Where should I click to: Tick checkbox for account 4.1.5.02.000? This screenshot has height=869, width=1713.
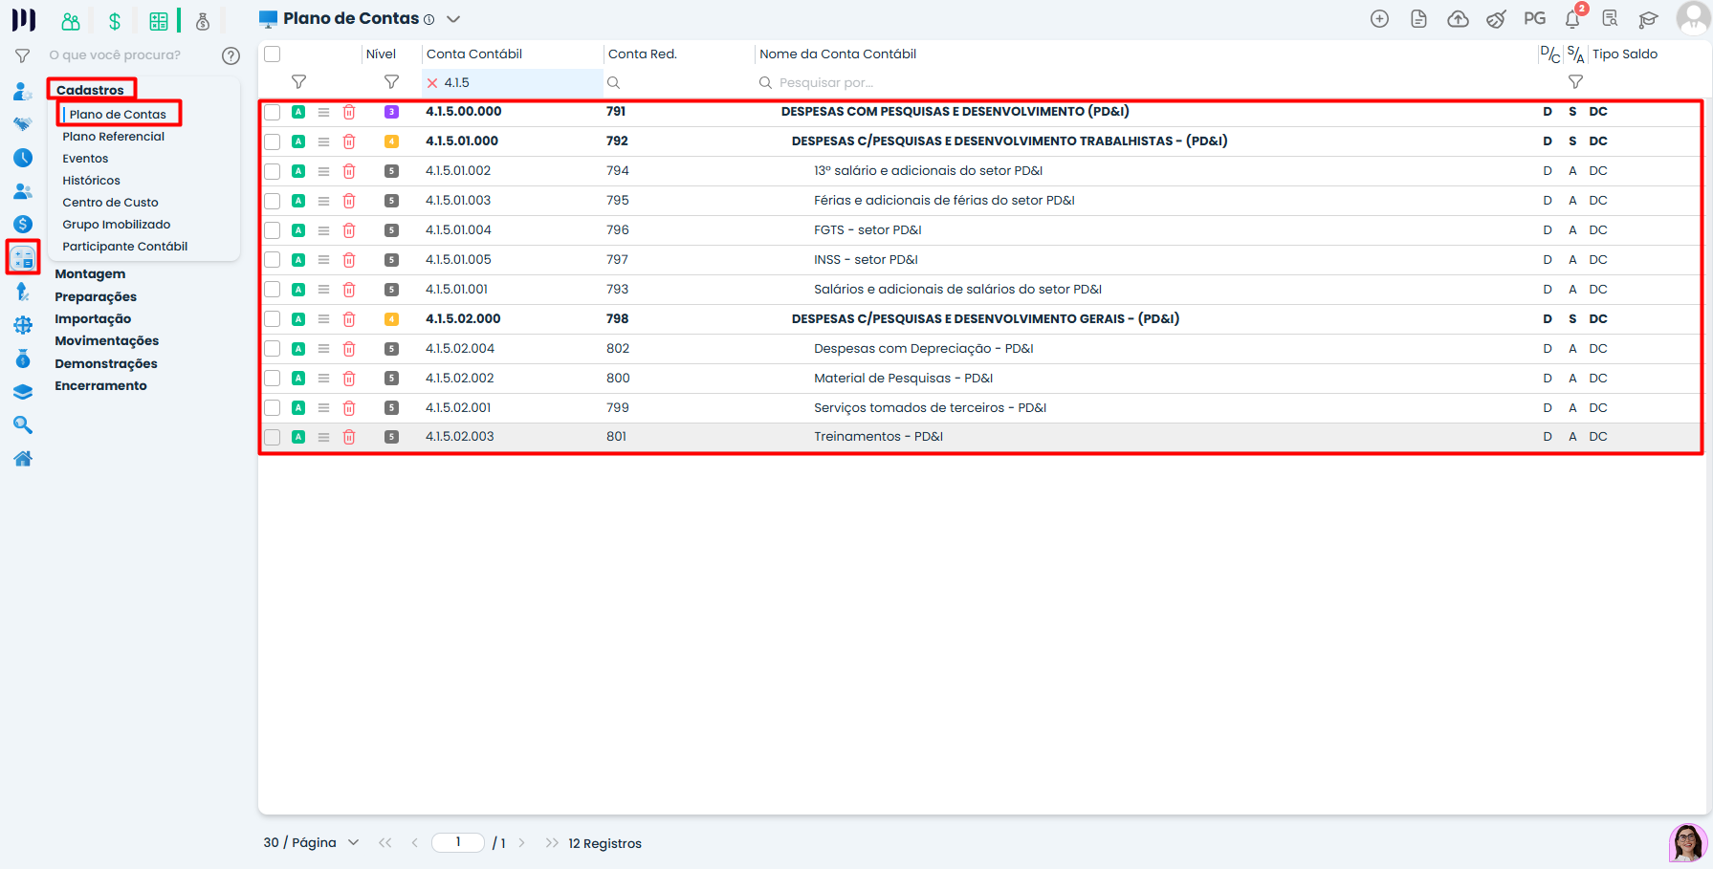(273, 319)
